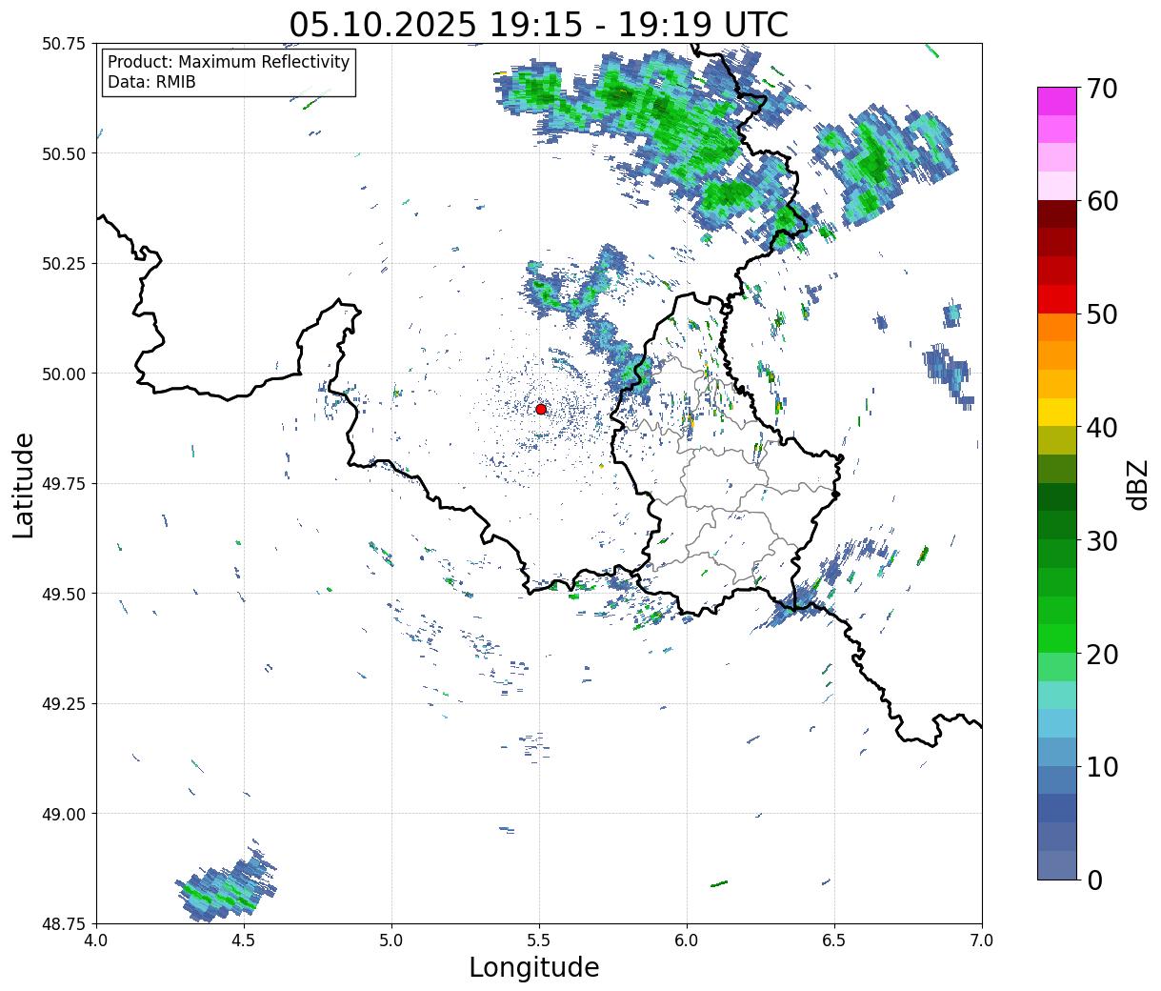Click longitude tick label 5.5
Screen dimensions: 1161x991
tap(539, 940)
